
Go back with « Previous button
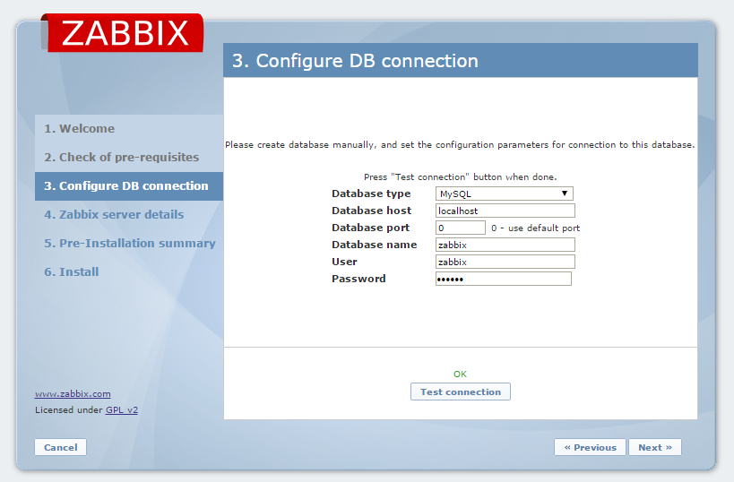590,447
